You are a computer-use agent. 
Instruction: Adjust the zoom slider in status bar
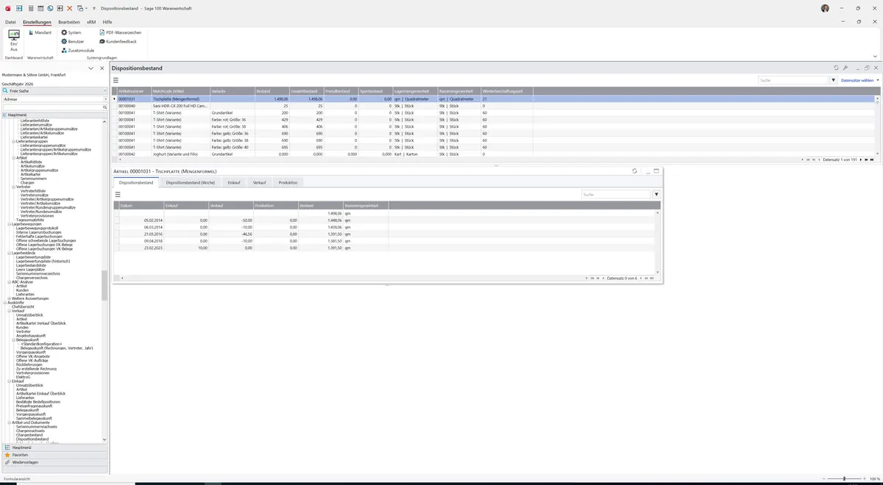844,478
